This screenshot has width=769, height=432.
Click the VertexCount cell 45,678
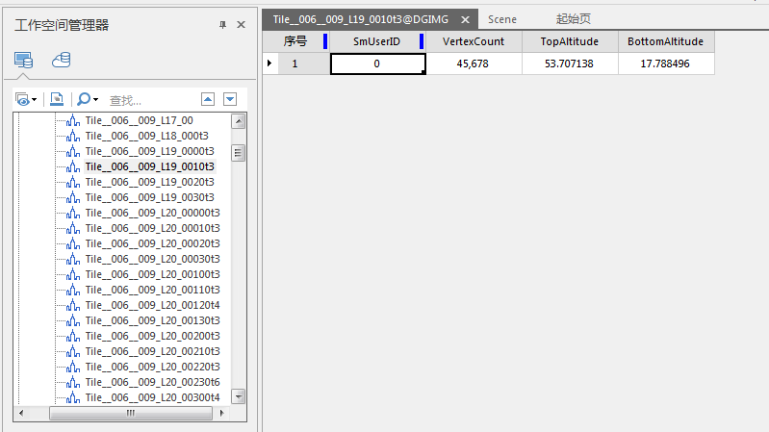(x=474, y=64)
